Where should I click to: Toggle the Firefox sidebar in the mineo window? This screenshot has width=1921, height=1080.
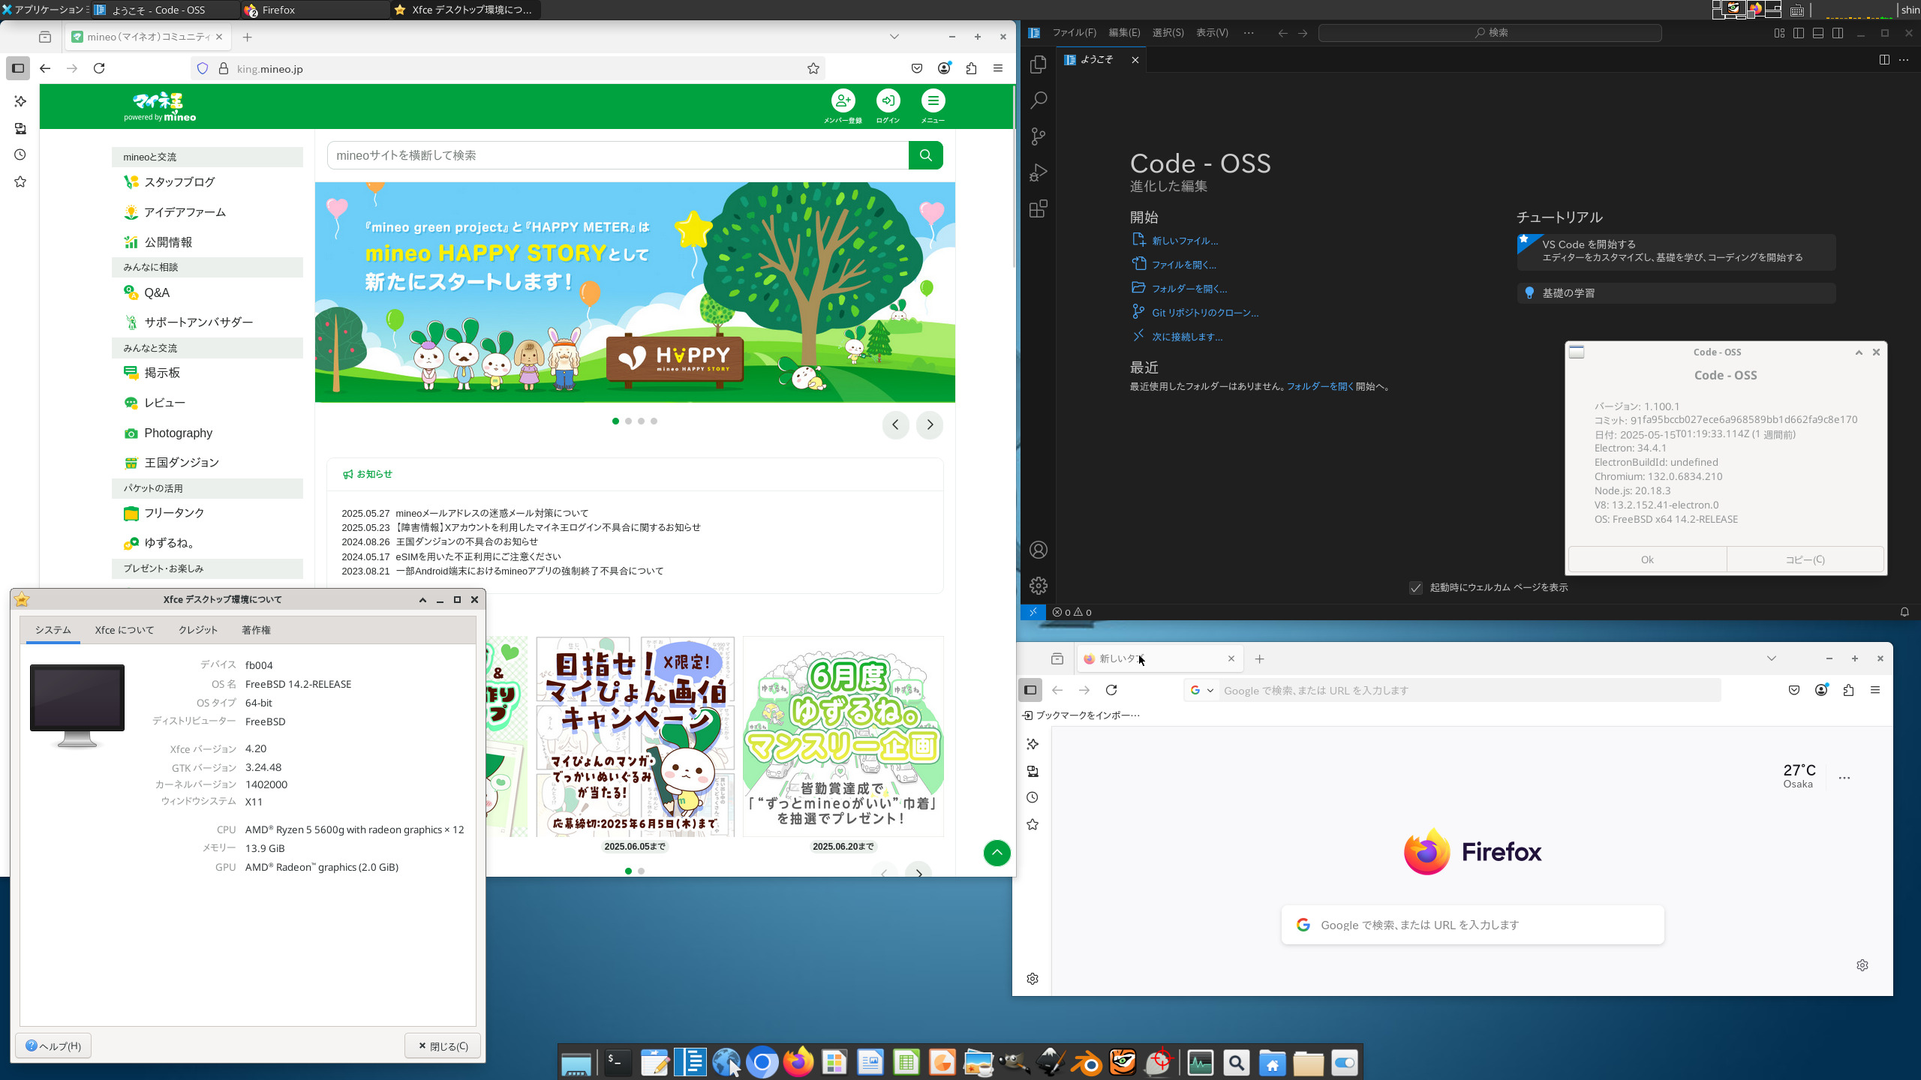(x=18, y=68)
